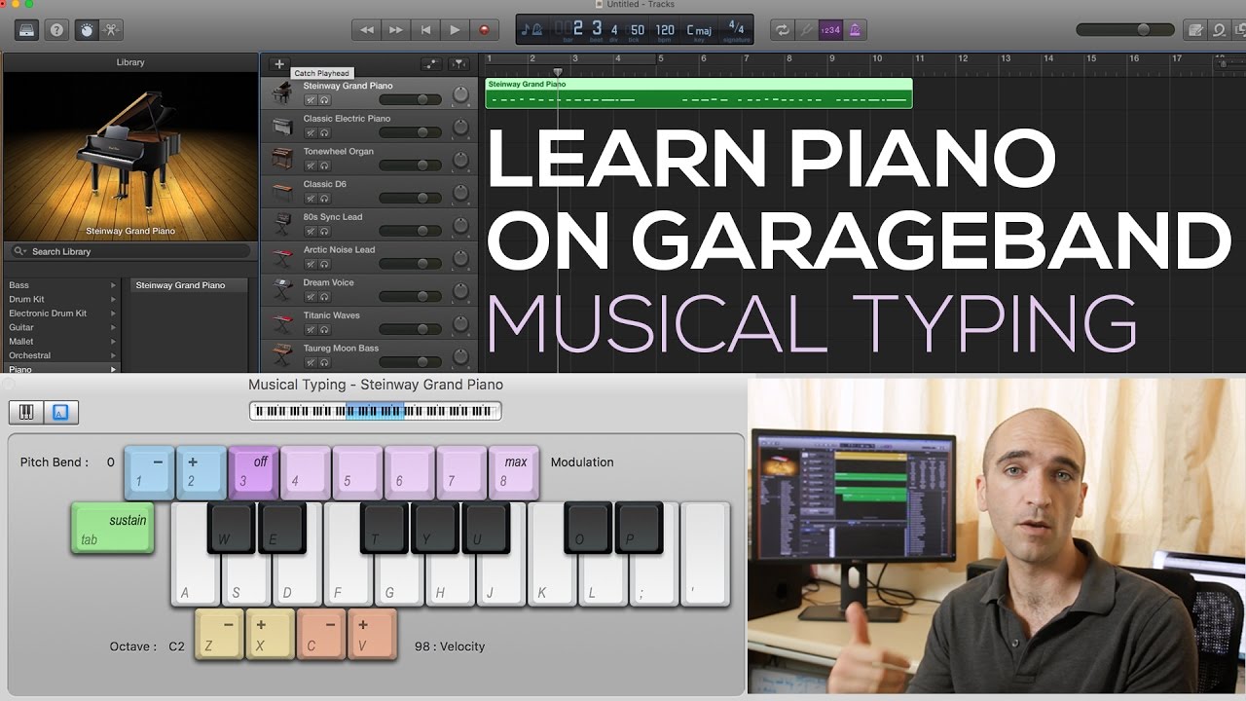Mute the Classic Electric Piano track
1246x701 pixels.
(311, 132)
